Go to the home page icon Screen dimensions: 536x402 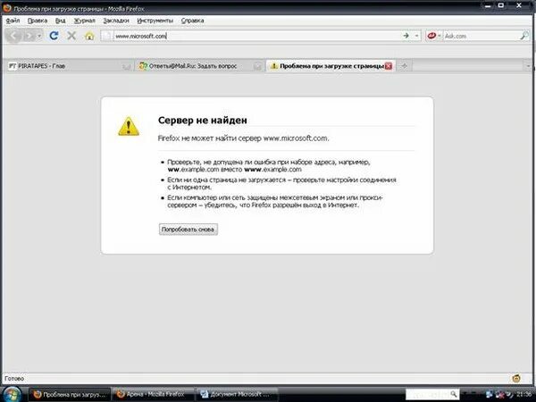(89, 36)
